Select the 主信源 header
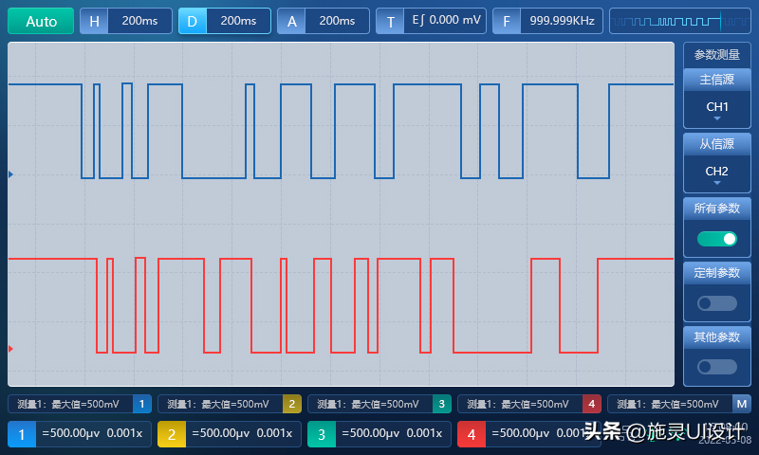 tap(717, 80)
